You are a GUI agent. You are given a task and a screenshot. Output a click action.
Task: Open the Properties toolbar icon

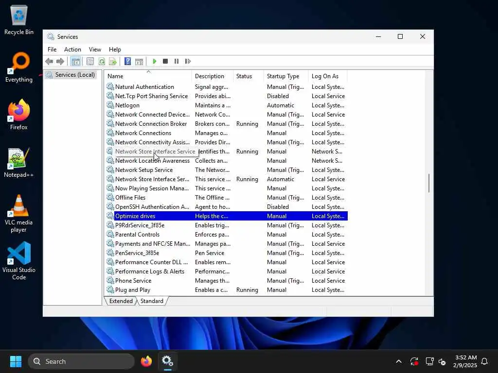(90, 61)
